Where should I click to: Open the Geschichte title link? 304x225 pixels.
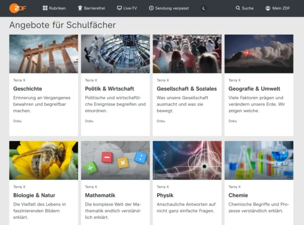(x=28, y=88)
